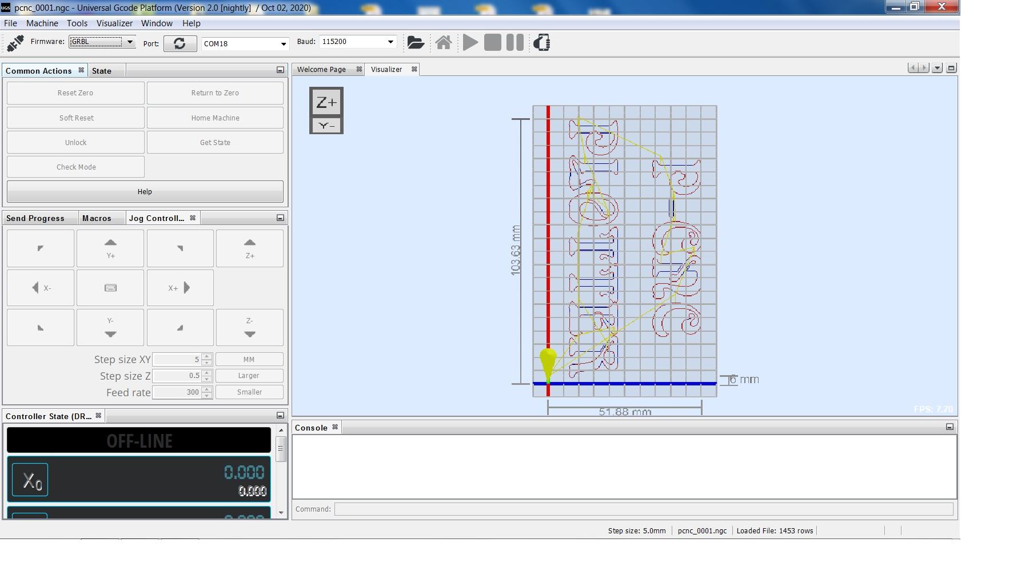Open the Help menu
Viewport: 1017px width, 571px height.
point(192,23)
